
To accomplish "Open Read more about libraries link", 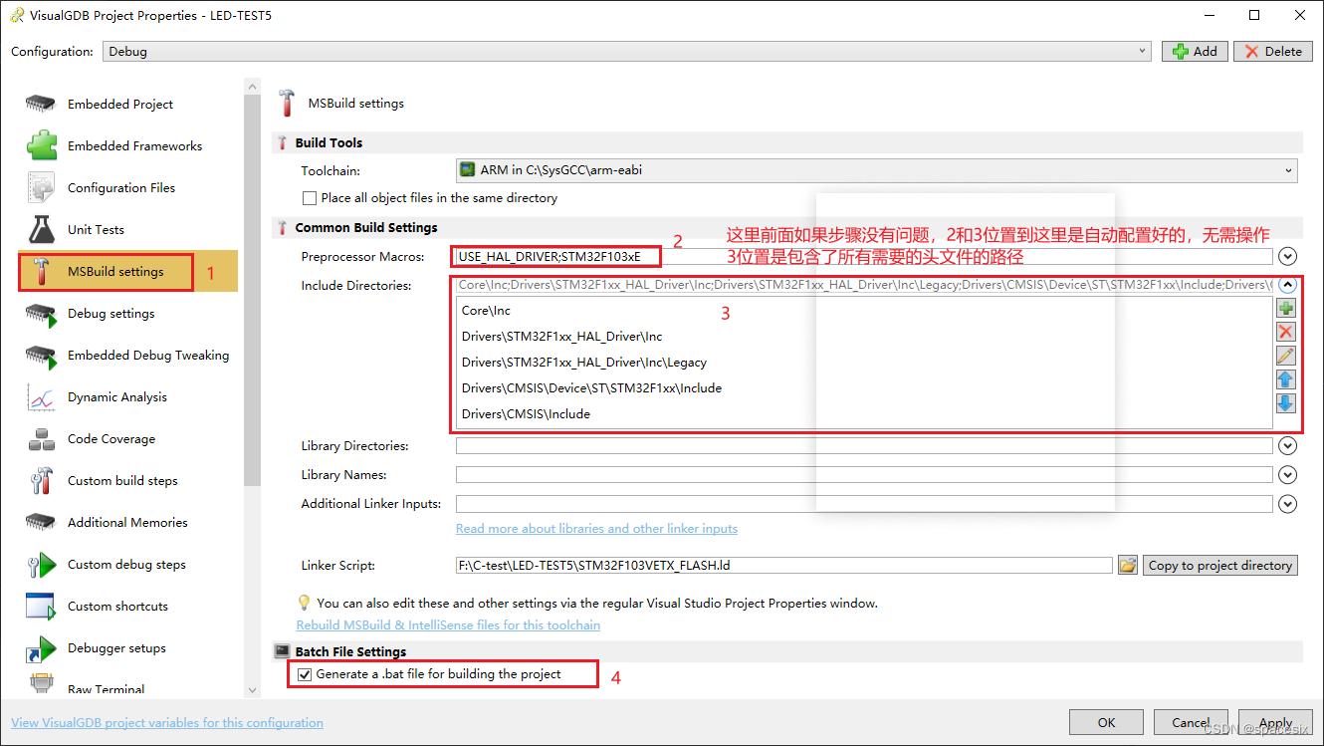I will (596, 529).
